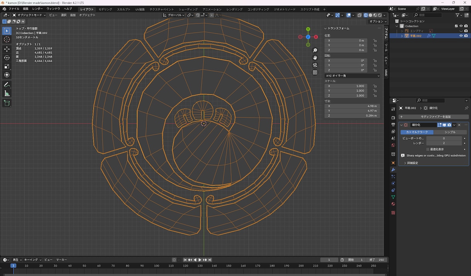Open the Modifiers wrench tab in Properties
471x276 pixels.
pos(393,170)
